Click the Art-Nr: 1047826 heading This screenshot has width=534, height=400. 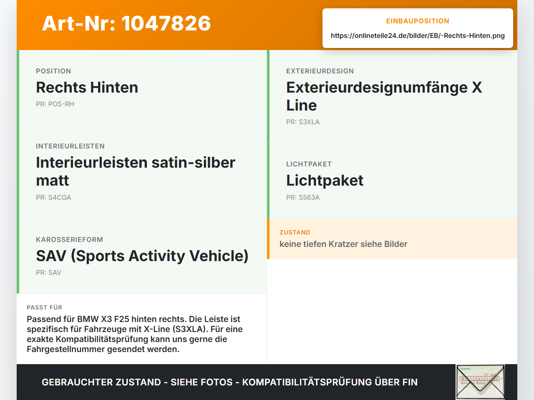[126, 23]
